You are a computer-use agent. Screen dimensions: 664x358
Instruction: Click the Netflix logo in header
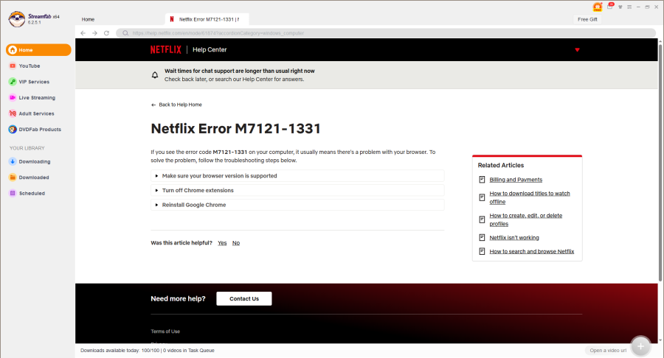point(165,50)
